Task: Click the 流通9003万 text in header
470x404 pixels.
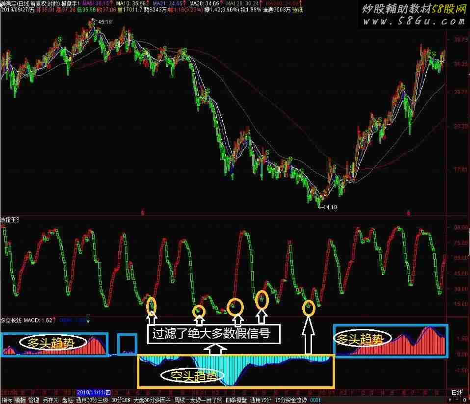Action: point(277,10)
